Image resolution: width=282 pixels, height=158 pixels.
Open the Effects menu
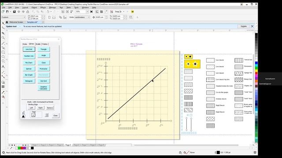coord(43,7)
